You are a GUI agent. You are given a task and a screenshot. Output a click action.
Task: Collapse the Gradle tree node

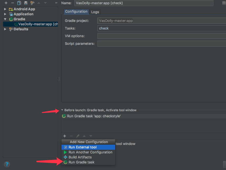pos(5,19)
